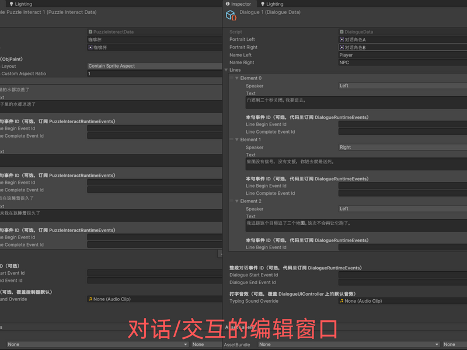Click the DialogueData script reference field
467x350 pixels.
coord(403,32)
